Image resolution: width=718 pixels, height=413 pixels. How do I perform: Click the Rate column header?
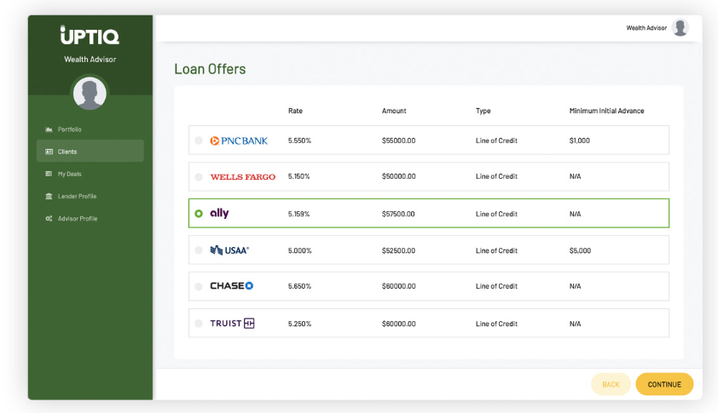click(295, 111)
